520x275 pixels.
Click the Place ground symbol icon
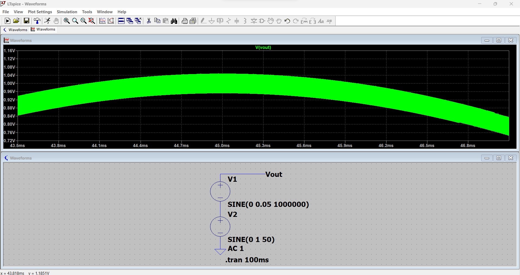pyautogui.click(x=212, y=21)
